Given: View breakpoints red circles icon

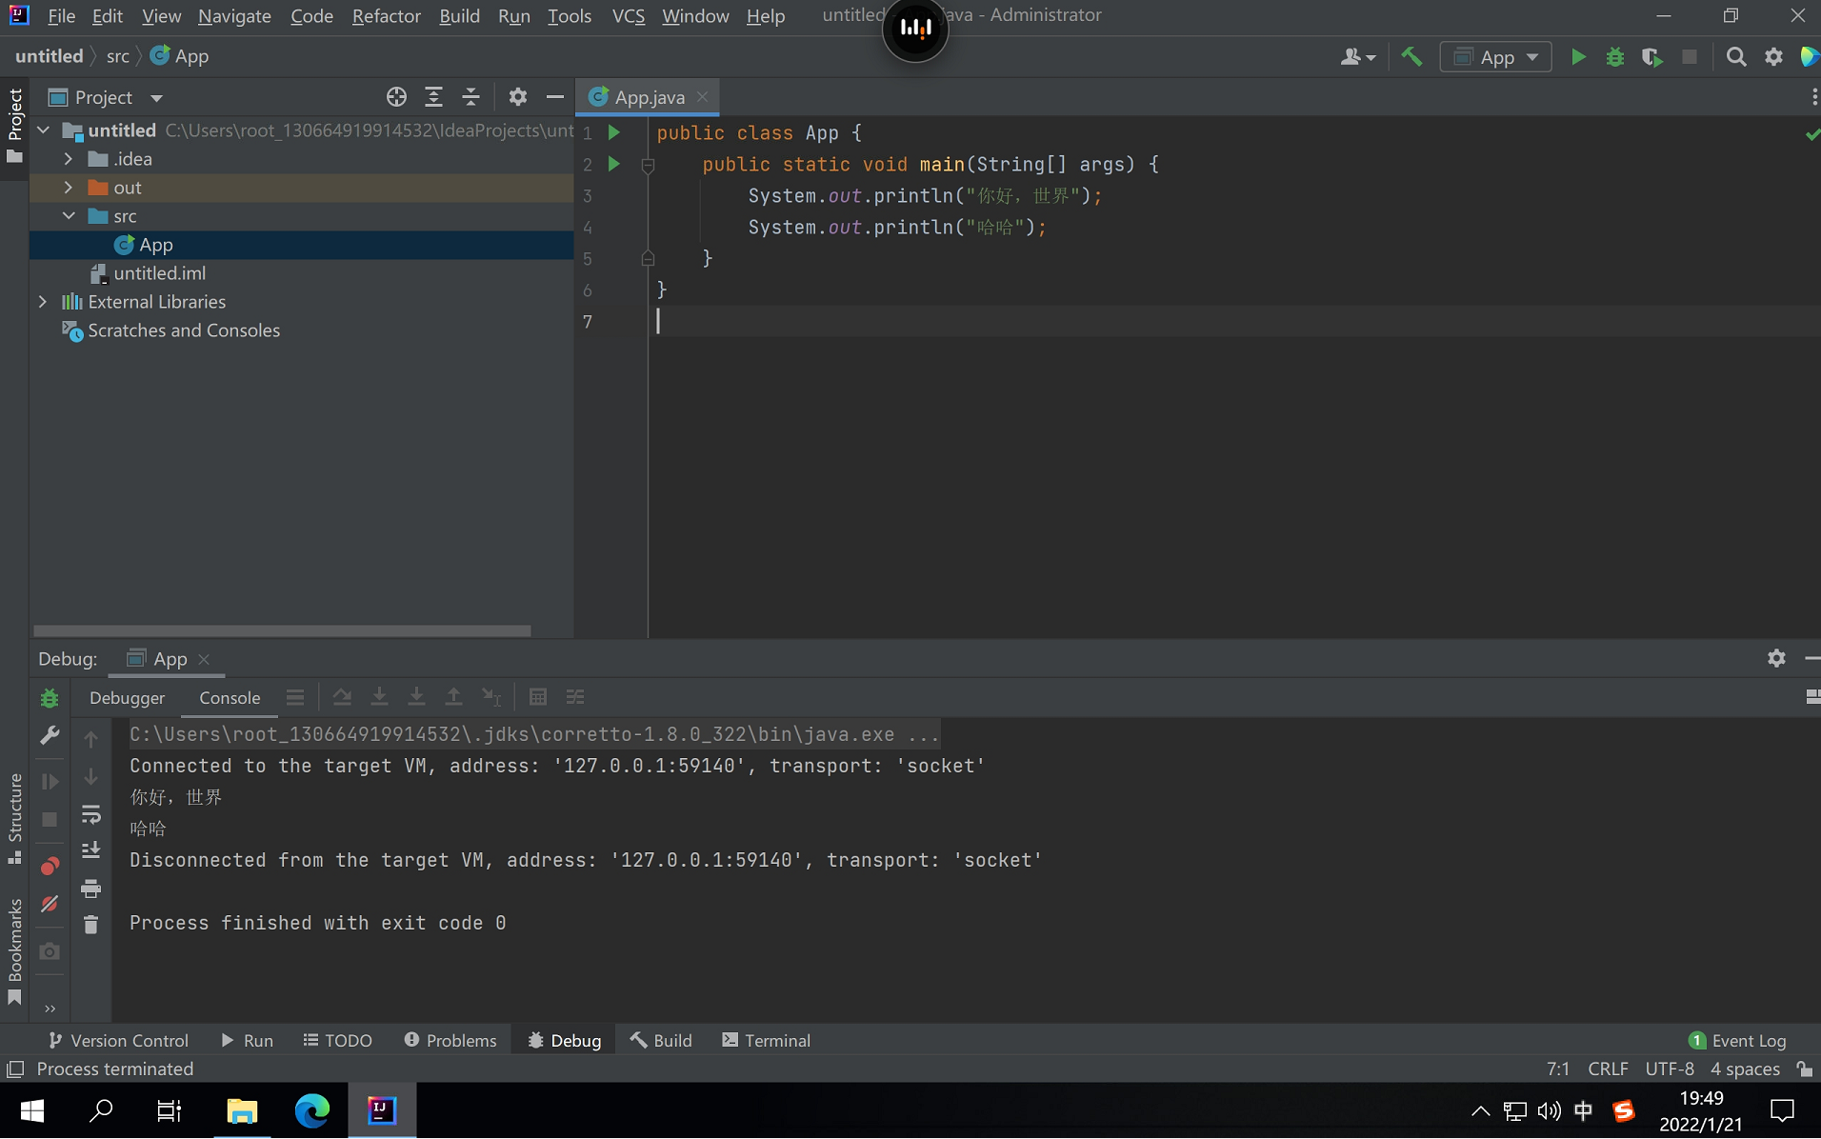Looking at the screenshot, I should coord(50,866).
